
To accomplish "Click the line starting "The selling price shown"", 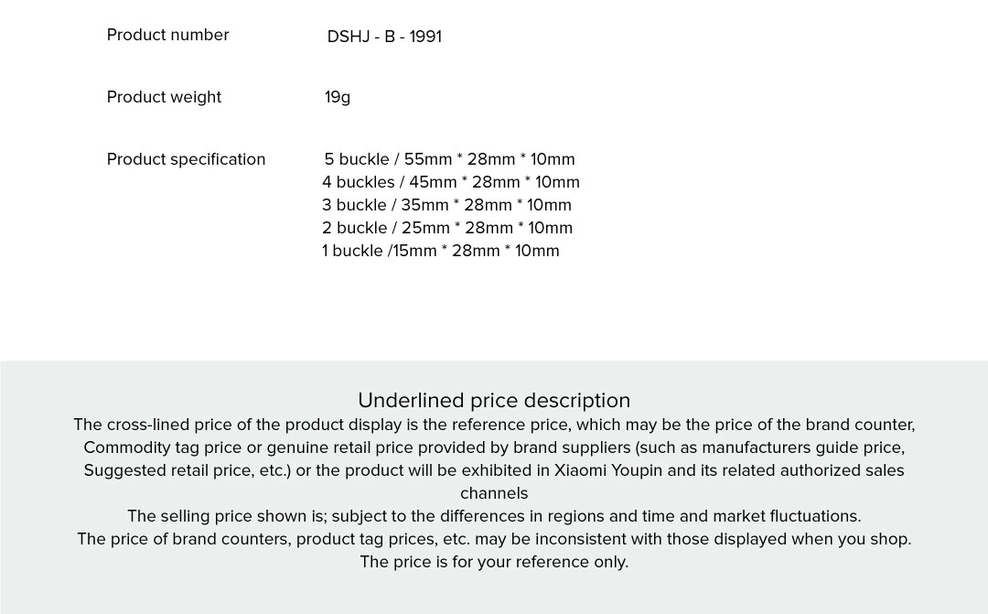I will tap(494, 516).
